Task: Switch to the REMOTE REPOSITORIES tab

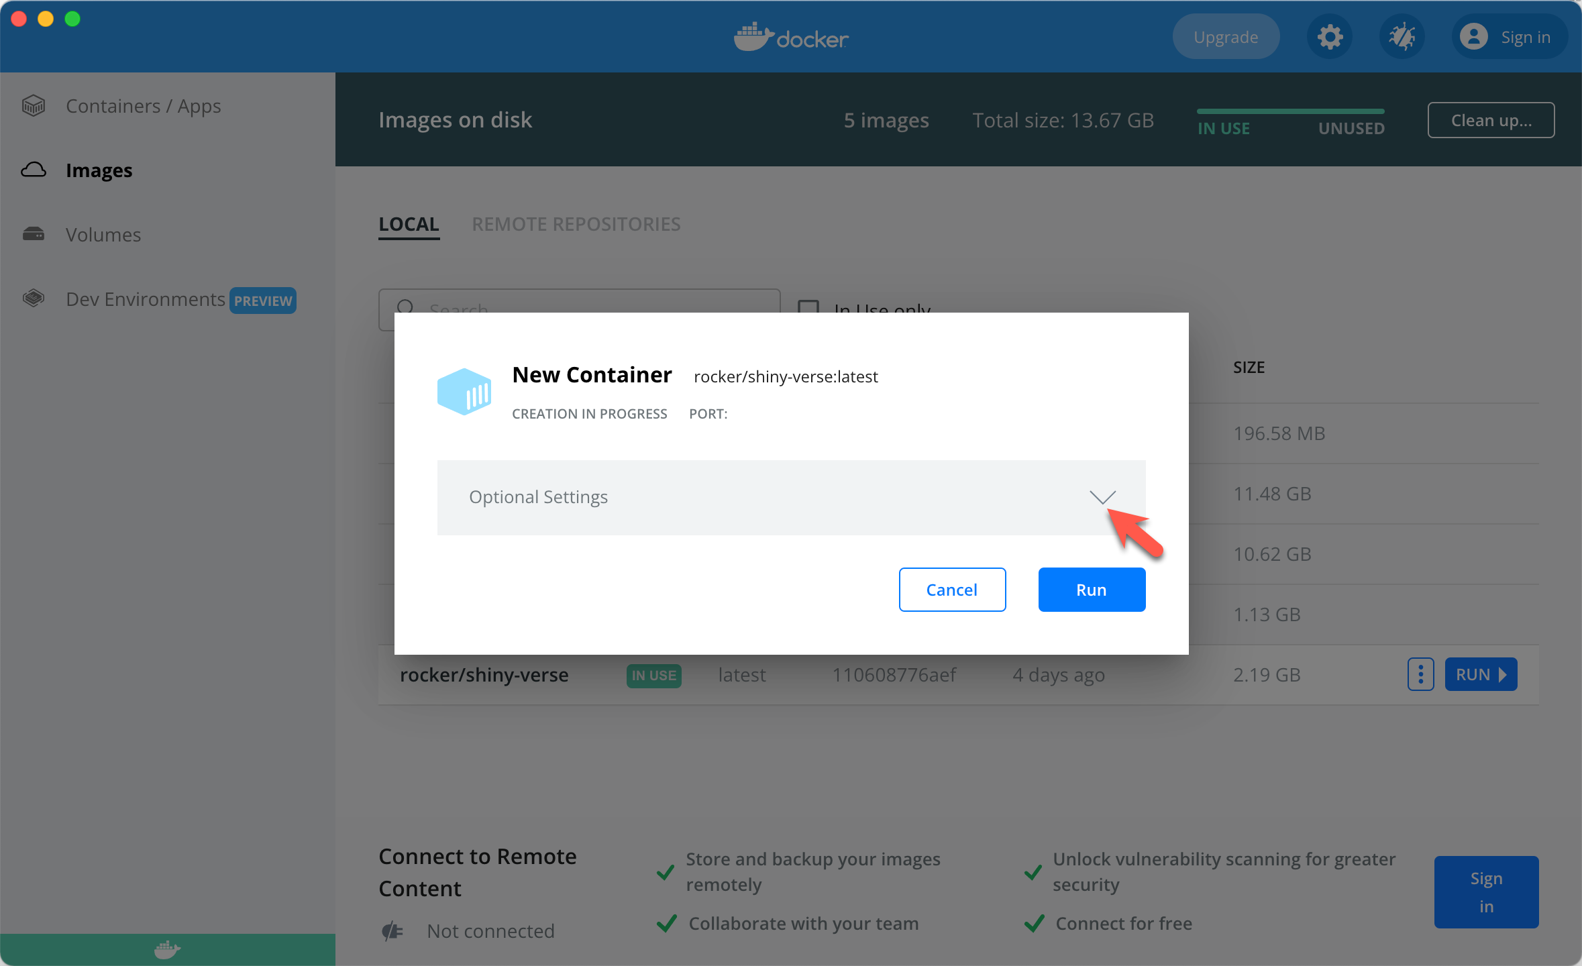Action: coord(576,225)
